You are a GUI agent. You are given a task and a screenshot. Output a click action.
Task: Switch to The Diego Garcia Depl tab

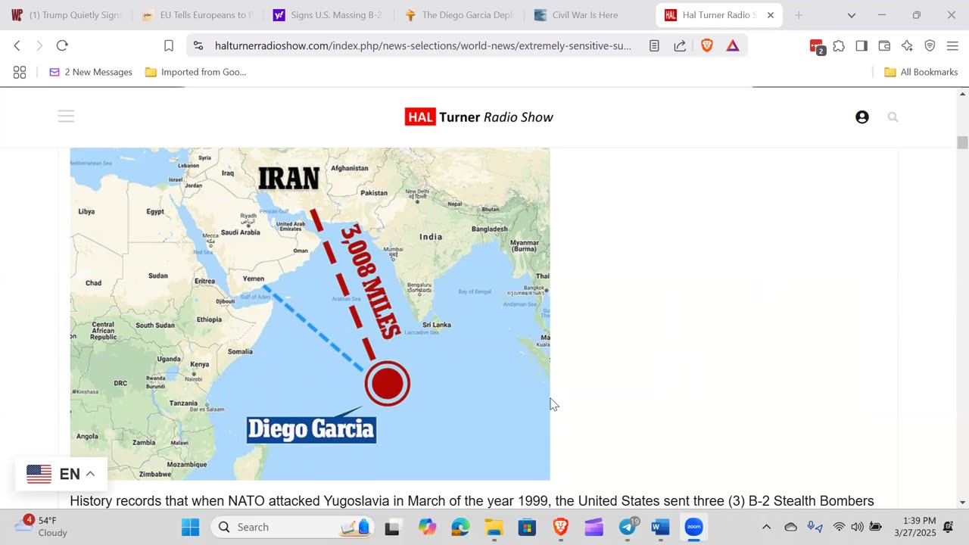459,15
